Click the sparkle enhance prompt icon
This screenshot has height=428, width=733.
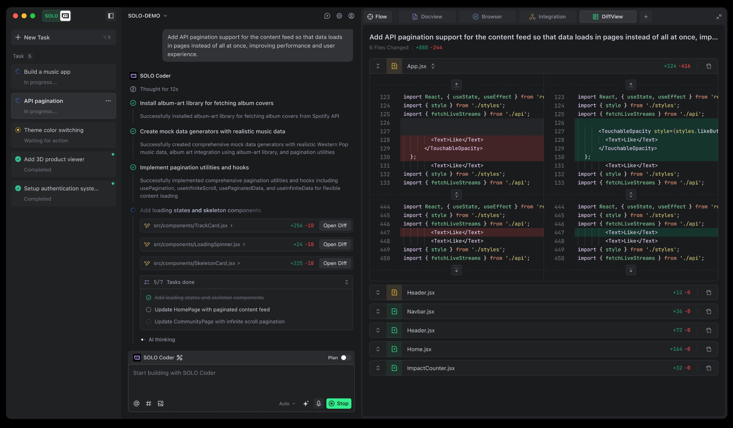(306, 404)
